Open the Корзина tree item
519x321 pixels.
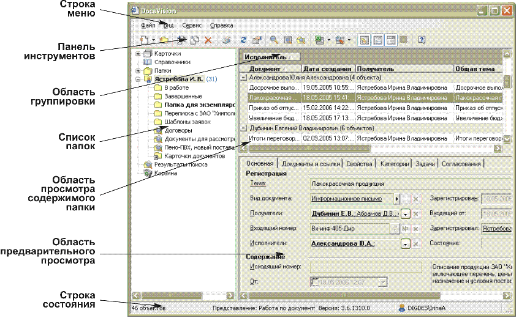[x=165, y=173]
